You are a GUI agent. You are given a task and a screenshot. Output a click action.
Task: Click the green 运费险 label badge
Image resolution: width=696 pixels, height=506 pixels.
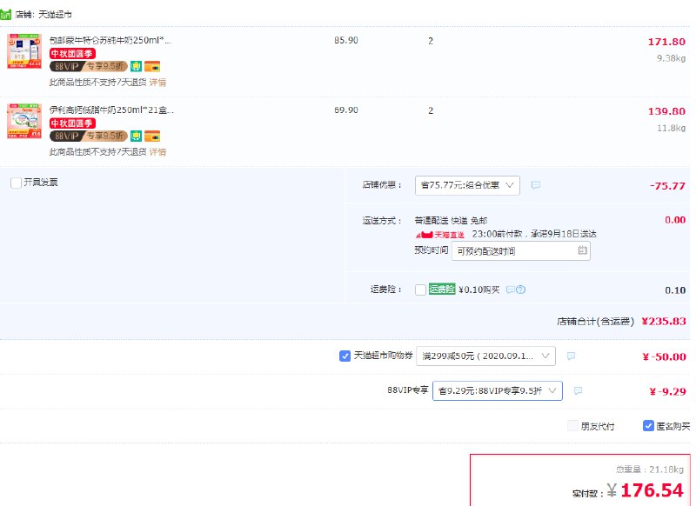[442, 290]
